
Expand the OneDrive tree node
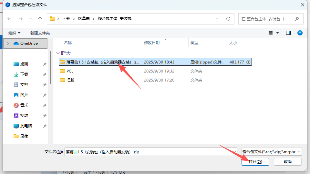[x=8, y=43]
